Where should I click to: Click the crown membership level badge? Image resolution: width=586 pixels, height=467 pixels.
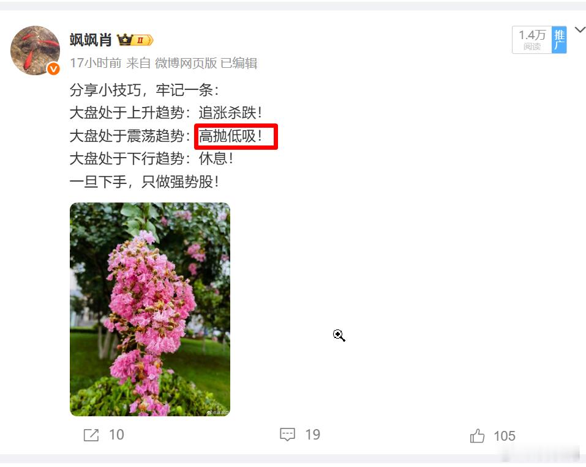pos(135,40)
